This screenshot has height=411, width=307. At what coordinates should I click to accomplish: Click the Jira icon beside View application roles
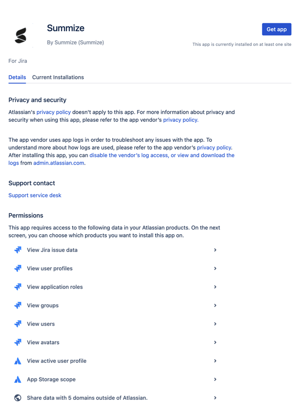[x=18, y=287]
